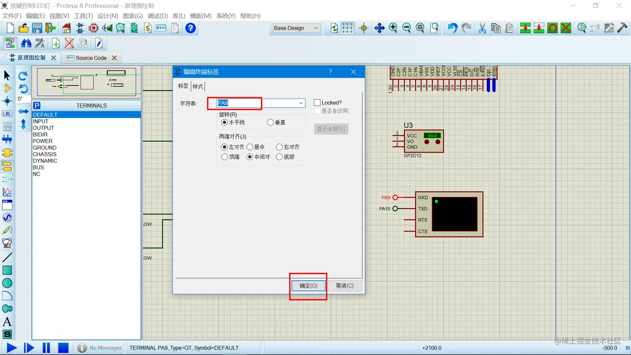The width and height of the screenshot is (631, 355).
Task: Tick the Locked? checkbox
Action: pos(317,103)
